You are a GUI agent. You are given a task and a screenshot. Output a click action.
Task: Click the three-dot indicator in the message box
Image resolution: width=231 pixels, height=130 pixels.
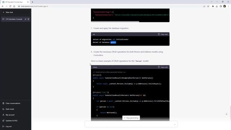(175, 124)
